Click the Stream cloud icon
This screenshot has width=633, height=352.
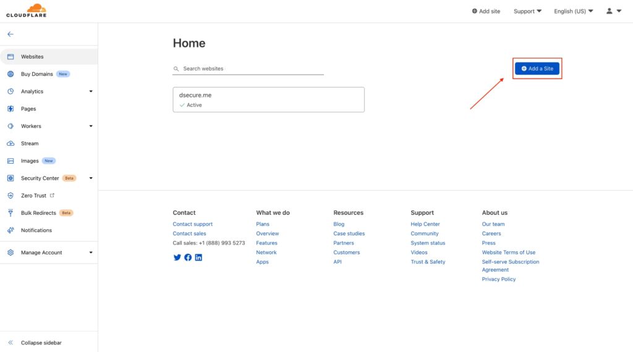pos(11,143)
